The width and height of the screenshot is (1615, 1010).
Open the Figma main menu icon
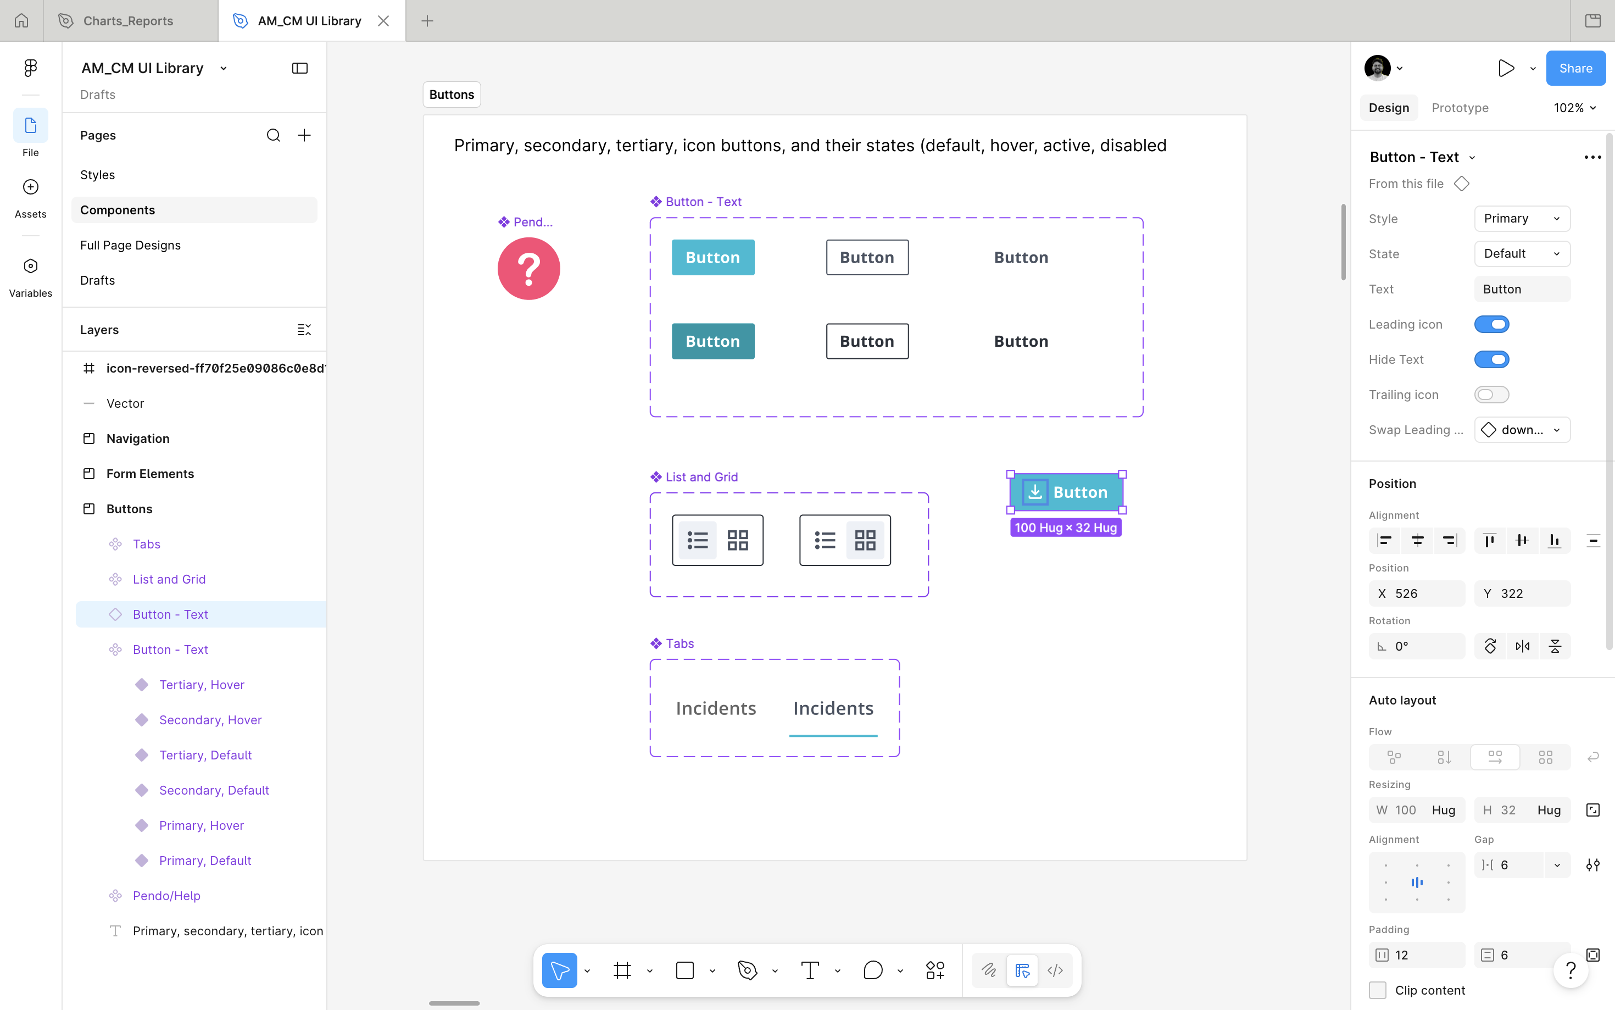tap(30, 68)
